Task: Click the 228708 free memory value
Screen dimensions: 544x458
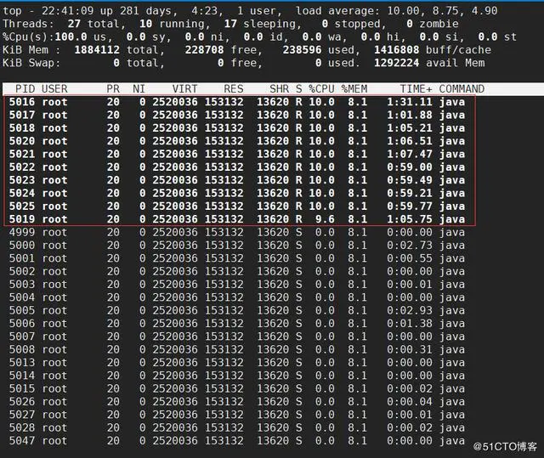Action: [204, 49]
